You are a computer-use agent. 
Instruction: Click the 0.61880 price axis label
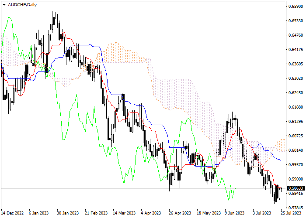(x=296, y=107)
